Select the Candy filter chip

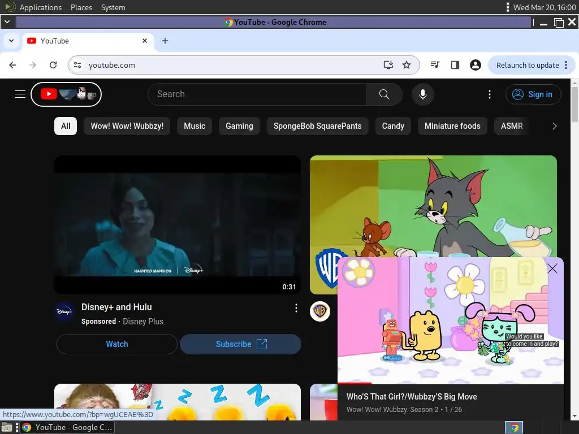[x=393, y=126]
